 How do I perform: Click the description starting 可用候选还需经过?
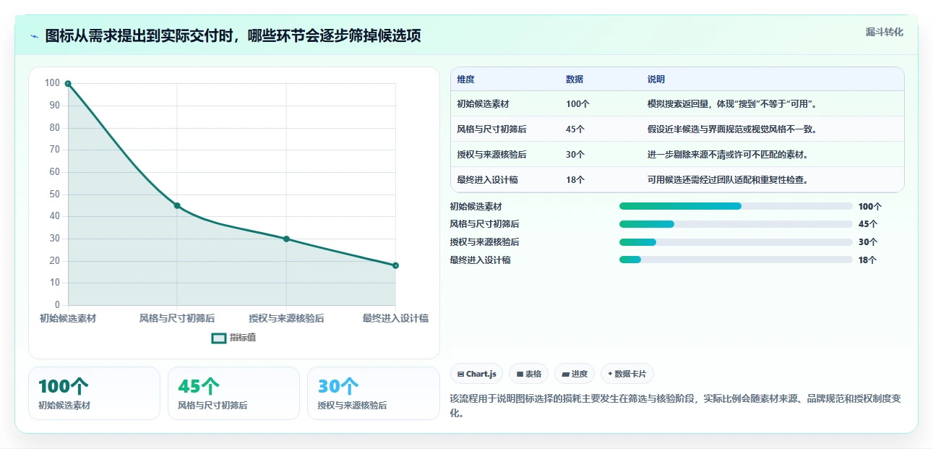tap(728, 180)
